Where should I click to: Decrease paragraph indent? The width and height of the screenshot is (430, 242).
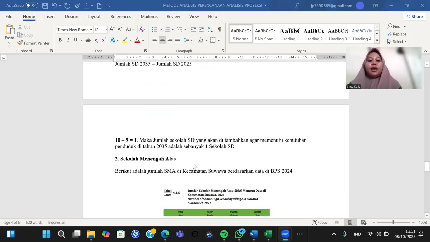tap(193, 30)
